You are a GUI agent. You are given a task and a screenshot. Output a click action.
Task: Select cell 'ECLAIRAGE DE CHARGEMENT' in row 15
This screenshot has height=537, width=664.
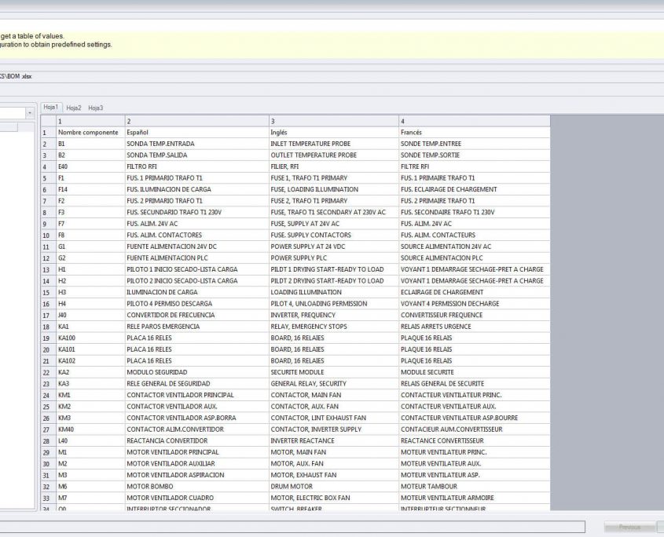pos(475,292)
